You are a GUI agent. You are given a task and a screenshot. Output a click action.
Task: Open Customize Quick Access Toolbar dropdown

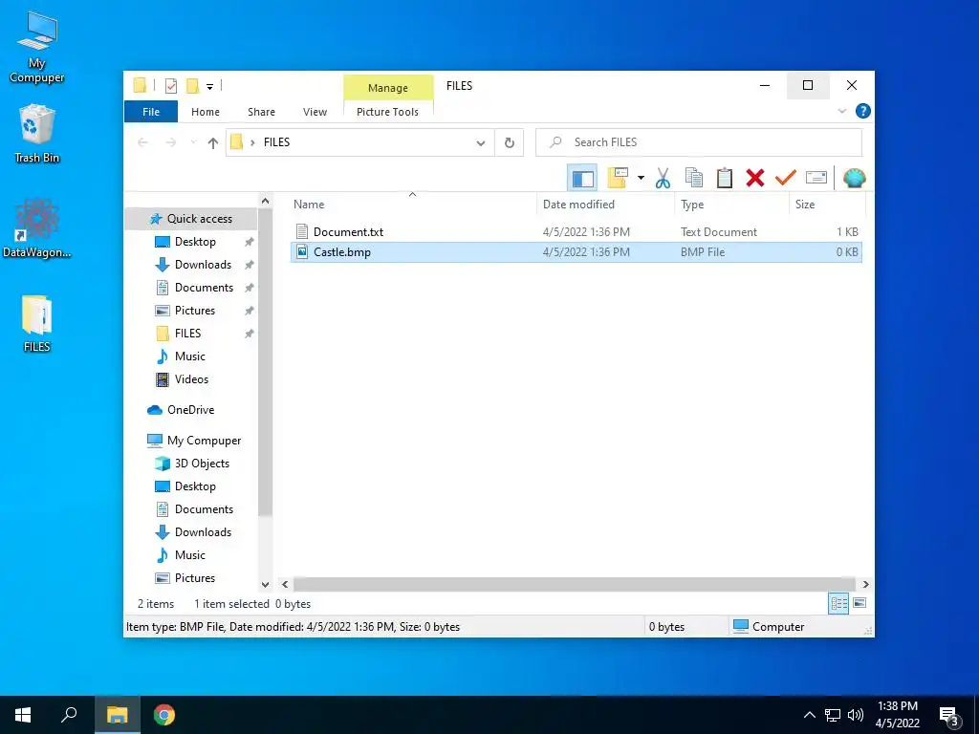pos(209,87)
